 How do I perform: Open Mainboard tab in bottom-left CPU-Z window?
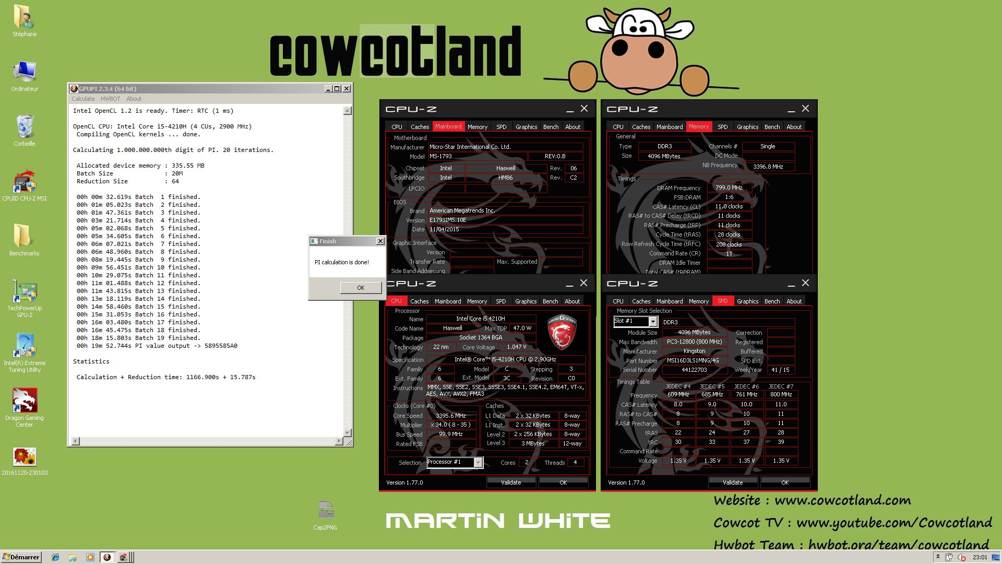click(447, 301)
